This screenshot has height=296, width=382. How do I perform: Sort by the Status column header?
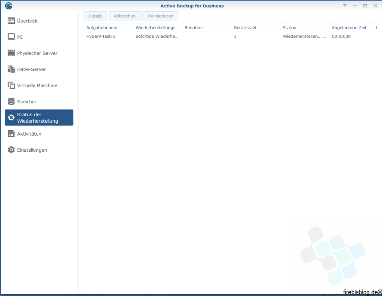coord(304,28)
